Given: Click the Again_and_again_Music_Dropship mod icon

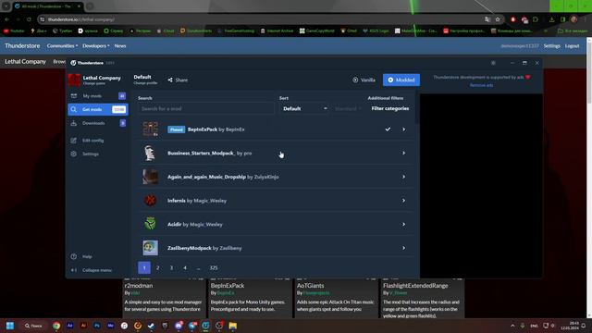Looking at the screenshot, I should (x=150, y=177).
